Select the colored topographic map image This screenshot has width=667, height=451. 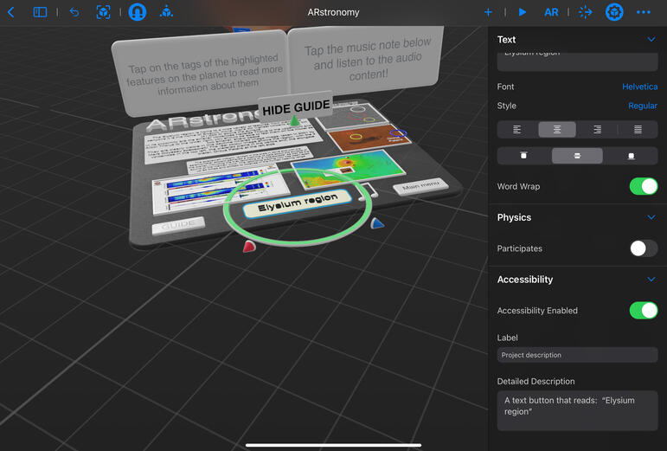349,169
